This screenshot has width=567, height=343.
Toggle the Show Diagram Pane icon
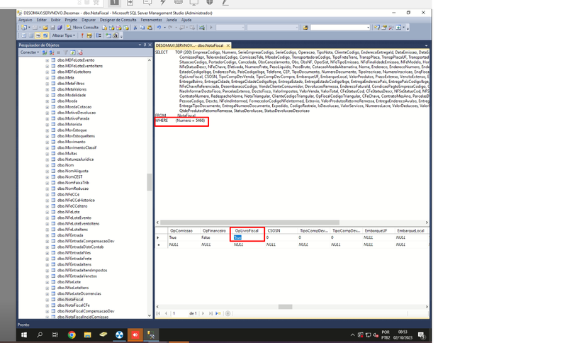[x=23, y=35]
